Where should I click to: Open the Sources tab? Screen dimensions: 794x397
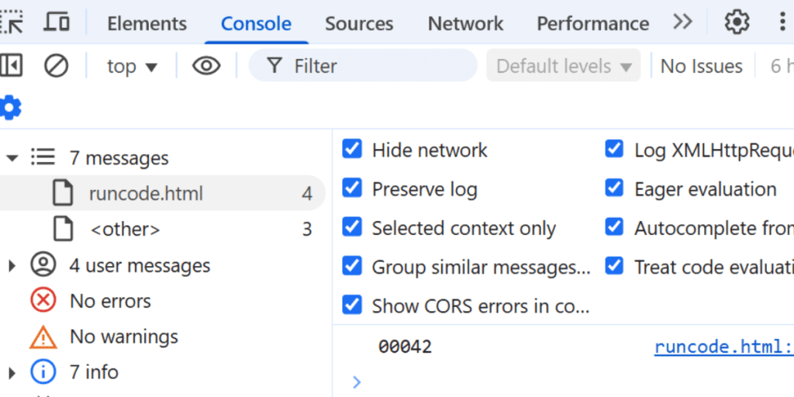pyautogui.click(x=359, y=24)
